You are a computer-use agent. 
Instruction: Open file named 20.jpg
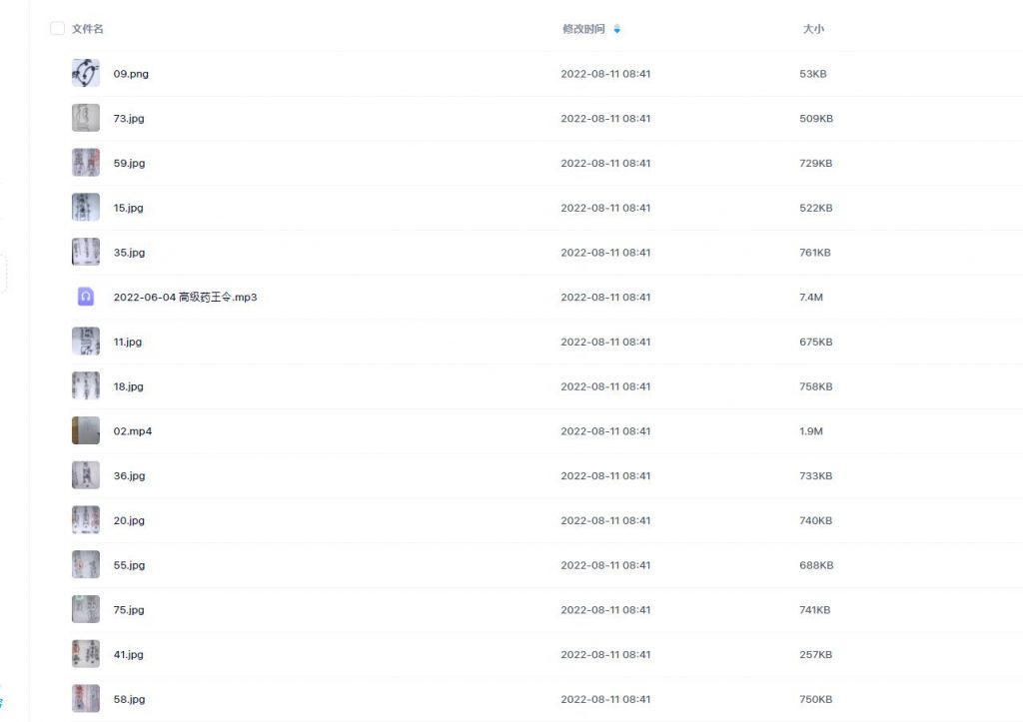tap(129, 520)
